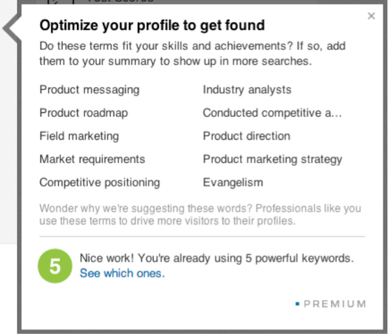Click the popup's left pointer arrow
This screenshot has width=388, height=334.
coord(11,28)
